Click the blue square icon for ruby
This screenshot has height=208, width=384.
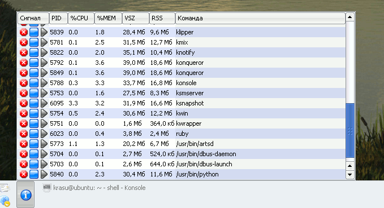click(x=34, y=134)
